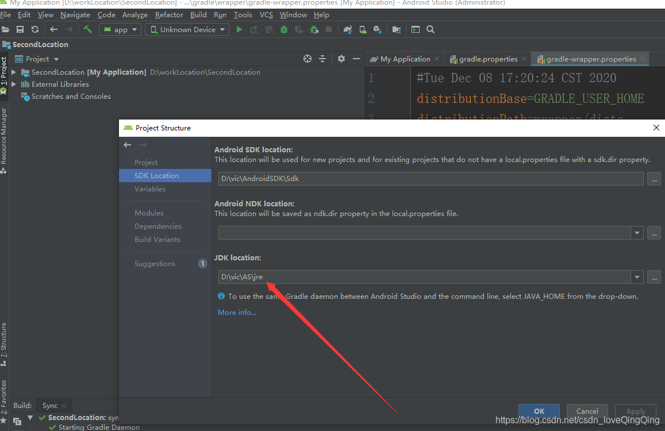This screenshot has height=431, width=665.
Task: Open the JDK location dropdown arrow
Action: click(637, 277)
